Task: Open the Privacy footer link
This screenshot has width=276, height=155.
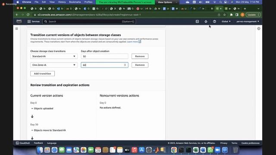Action: tap(224, 143)
